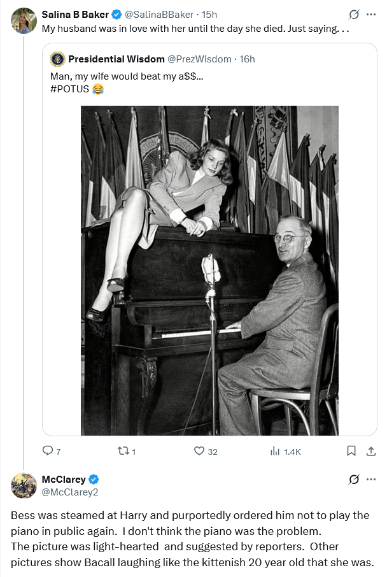
Task: Enlarge the black-and-white piano photo
Action: tap(209, 271)
